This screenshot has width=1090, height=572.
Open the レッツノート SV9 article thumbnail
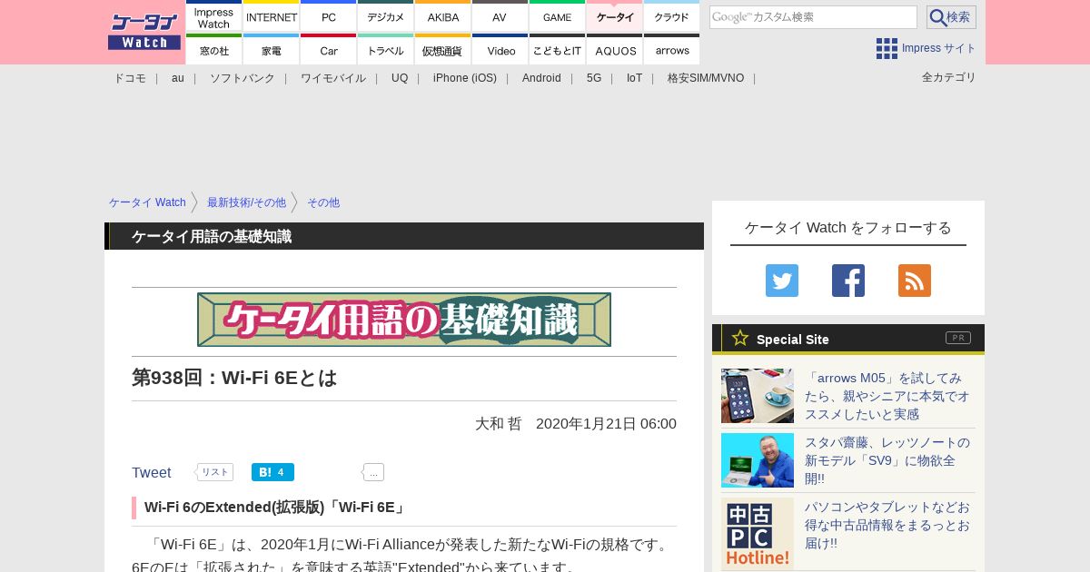(758, 460)
